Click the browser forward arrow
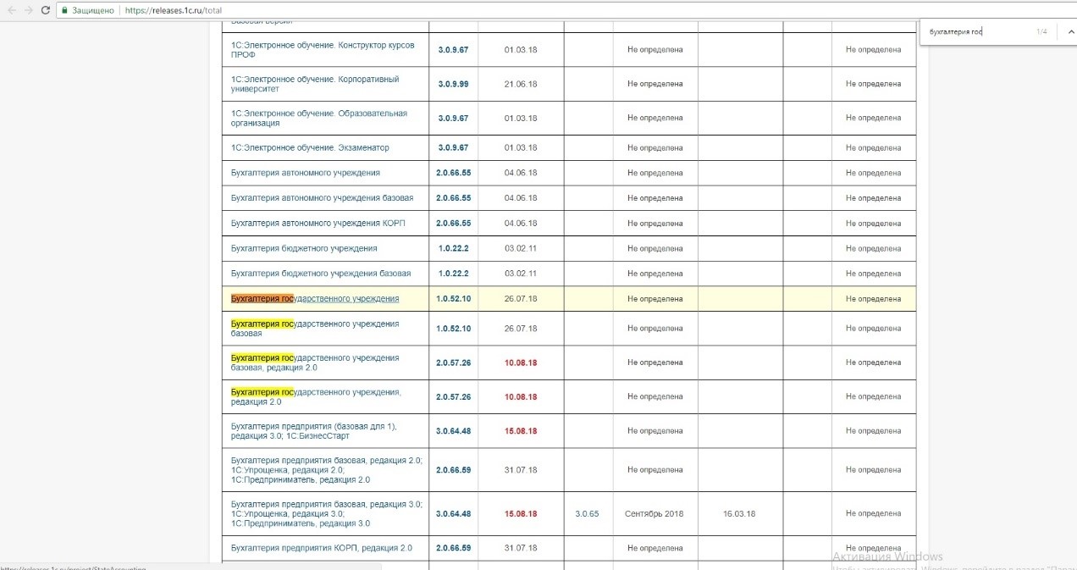 pyautogui.click(x=30, y=10)
